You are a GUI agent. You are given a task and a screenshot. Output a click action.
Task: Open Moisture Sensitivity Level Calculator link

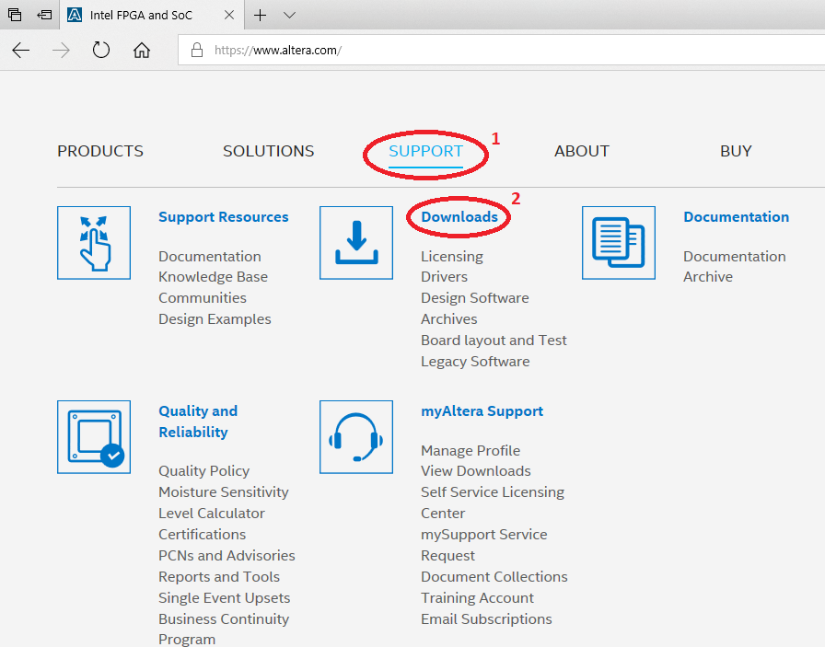click(x=224, y=503)
